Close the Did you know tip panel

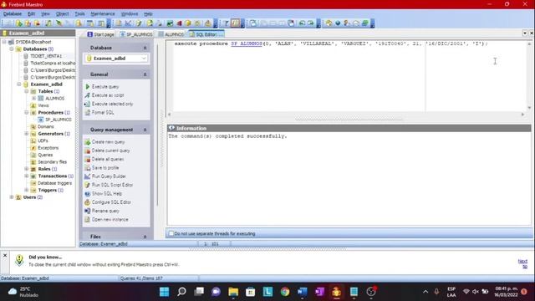coord(5,255)
